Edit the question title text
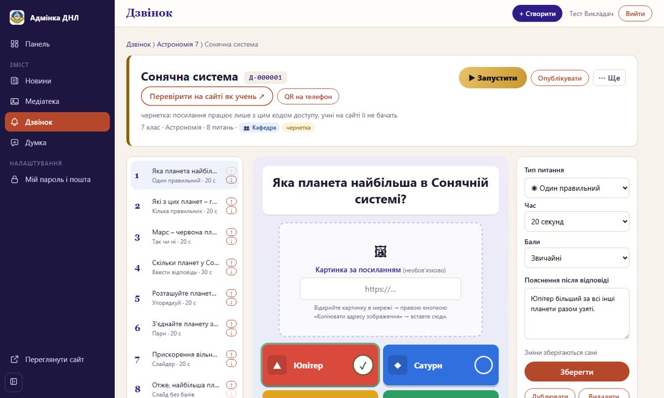The image size is (664, 398). (381, 190)
